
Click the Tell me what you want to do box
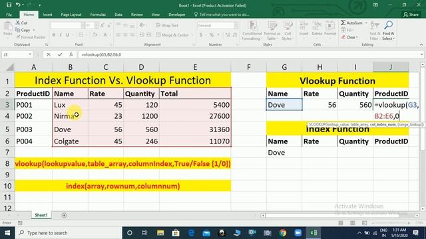point(222,15)
